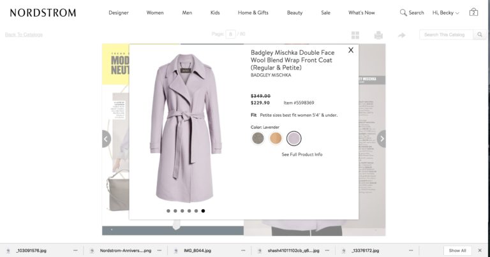Select the gray color swatch
Image resolution: width=490 pixels, height=257 pixels.
coord(258,138)
